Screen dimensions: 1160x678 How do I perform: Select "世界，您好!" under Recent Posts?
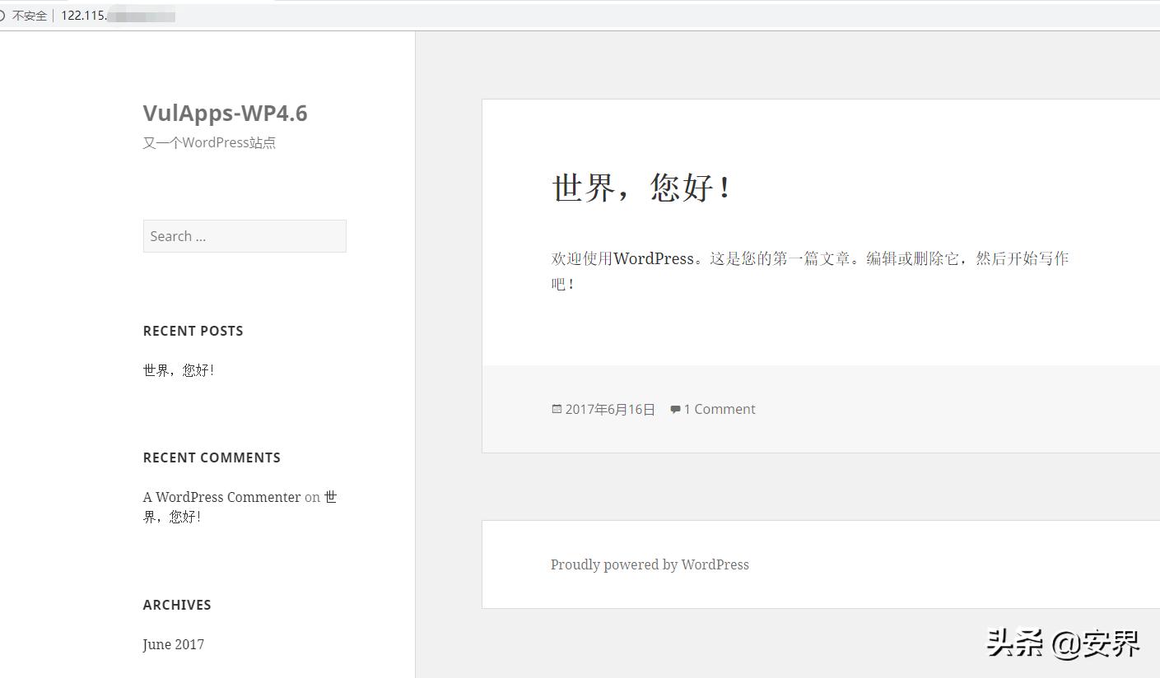178,369
